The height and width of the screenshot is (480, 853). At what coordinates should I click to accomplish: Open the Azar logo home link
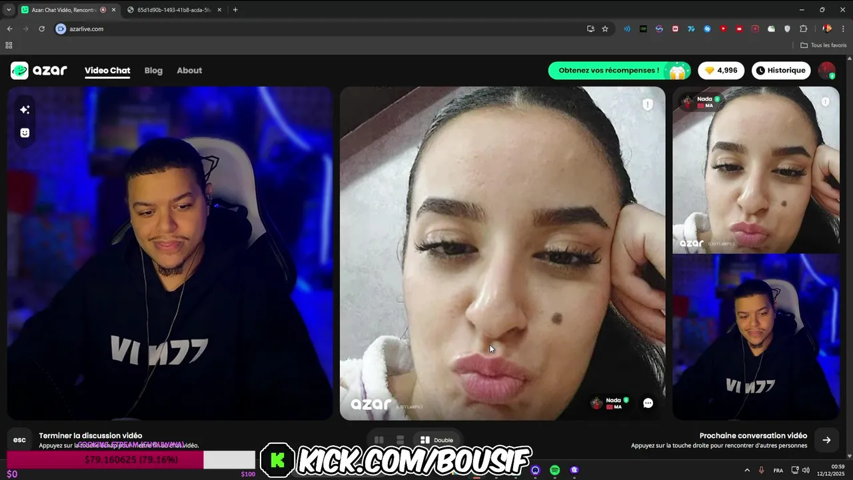coord(39,70)
